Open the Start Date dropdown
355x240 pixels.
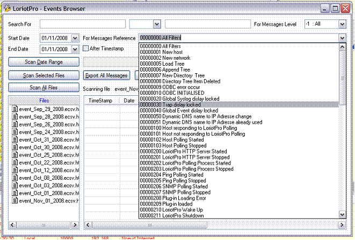tap(75, 38)
